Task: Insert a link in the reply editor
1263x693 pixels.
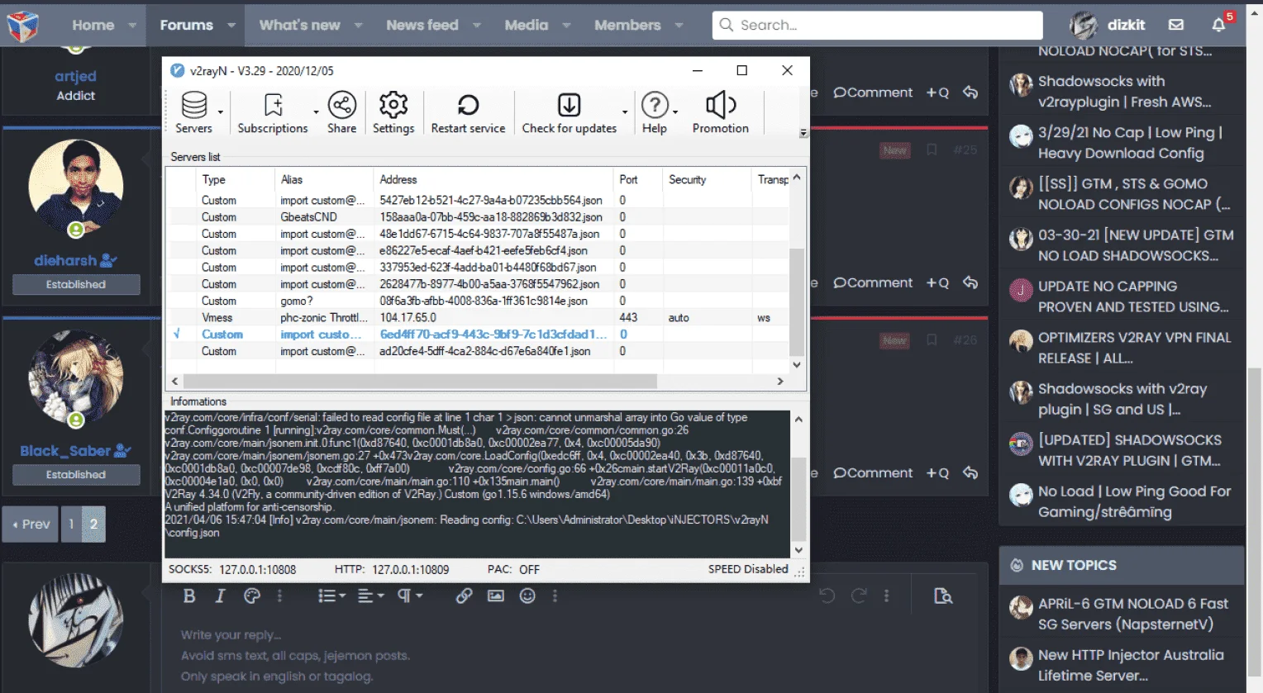Action: [465, 596]
